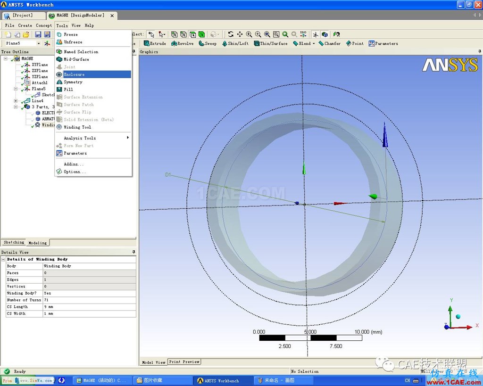Viewport: 483px width, 386px height.
Task: Click the CS Width value 1 mm
Action: [x=89, y=313]
